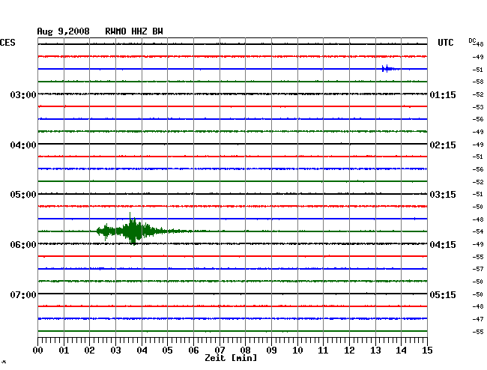Screen dimensions: 487x370
Task: Click the DC offset value -57
Action: [478, 269]
